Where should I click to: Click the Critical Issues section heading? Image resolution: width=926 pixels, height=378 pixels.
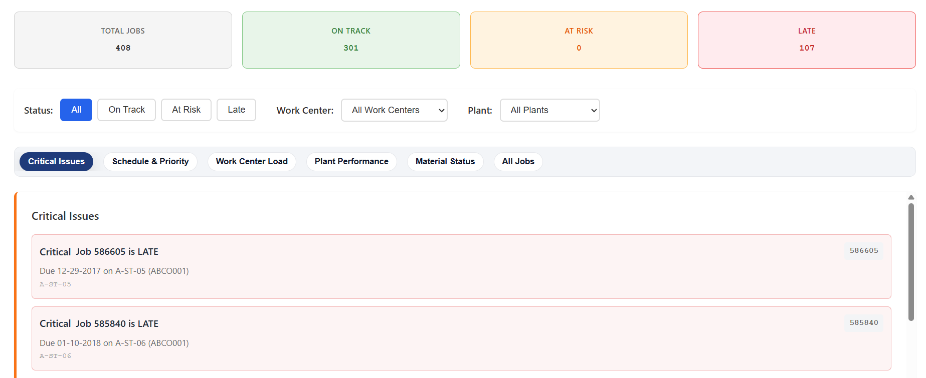(x=65, y=216)
